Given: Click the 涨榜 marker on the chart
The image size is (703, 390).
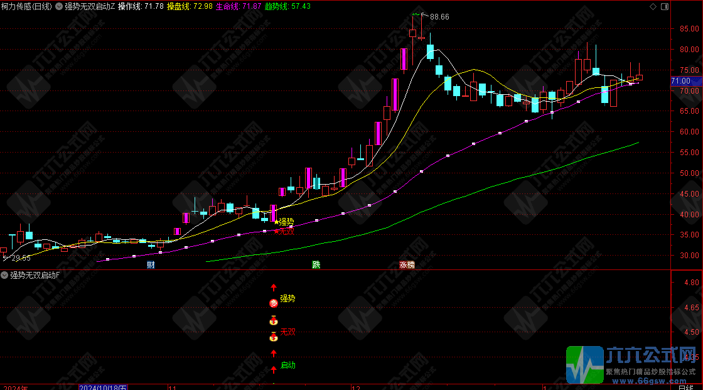Looking at the screenshot, I should (407, 264).
